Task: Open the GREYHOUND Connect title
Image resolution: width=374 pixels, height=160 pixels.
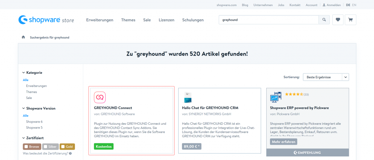Action: [113, 108]
